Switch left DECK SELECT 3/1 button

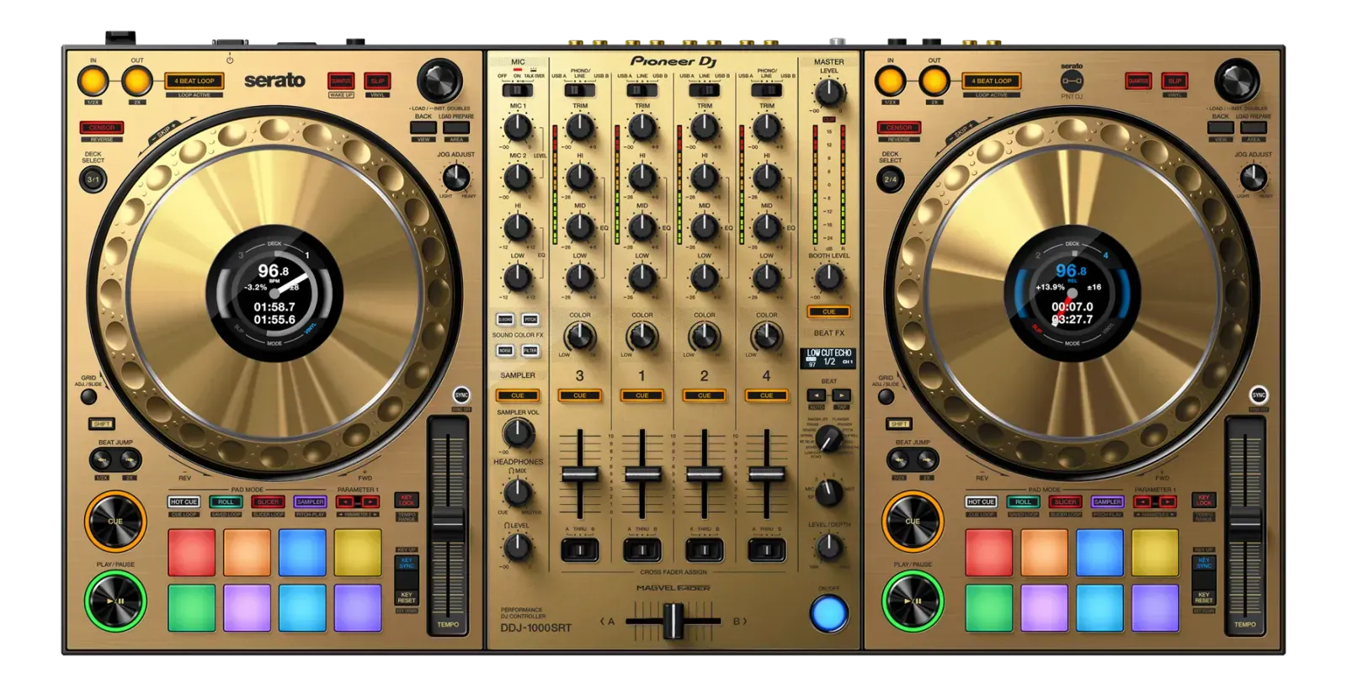point(93,179)
